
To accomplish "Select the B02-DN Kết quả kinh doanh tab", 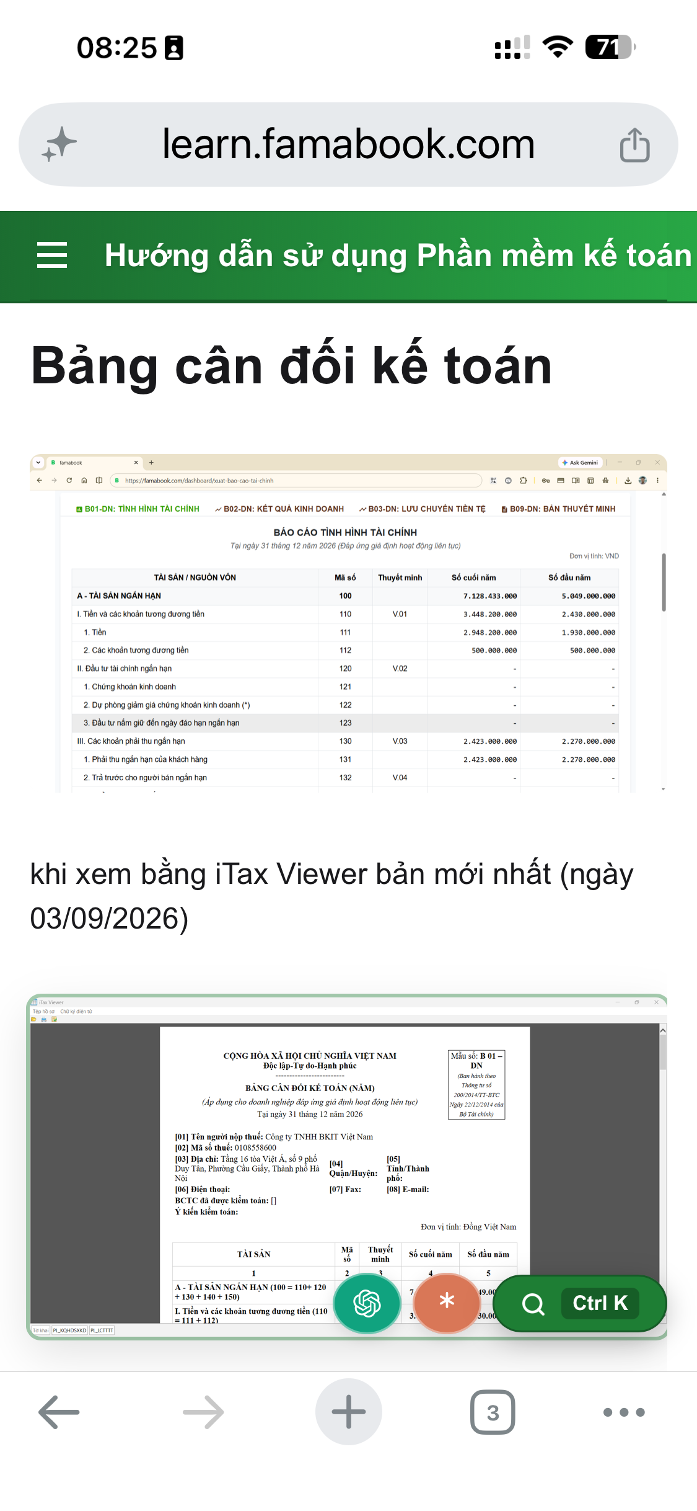I will pos(279,509).
